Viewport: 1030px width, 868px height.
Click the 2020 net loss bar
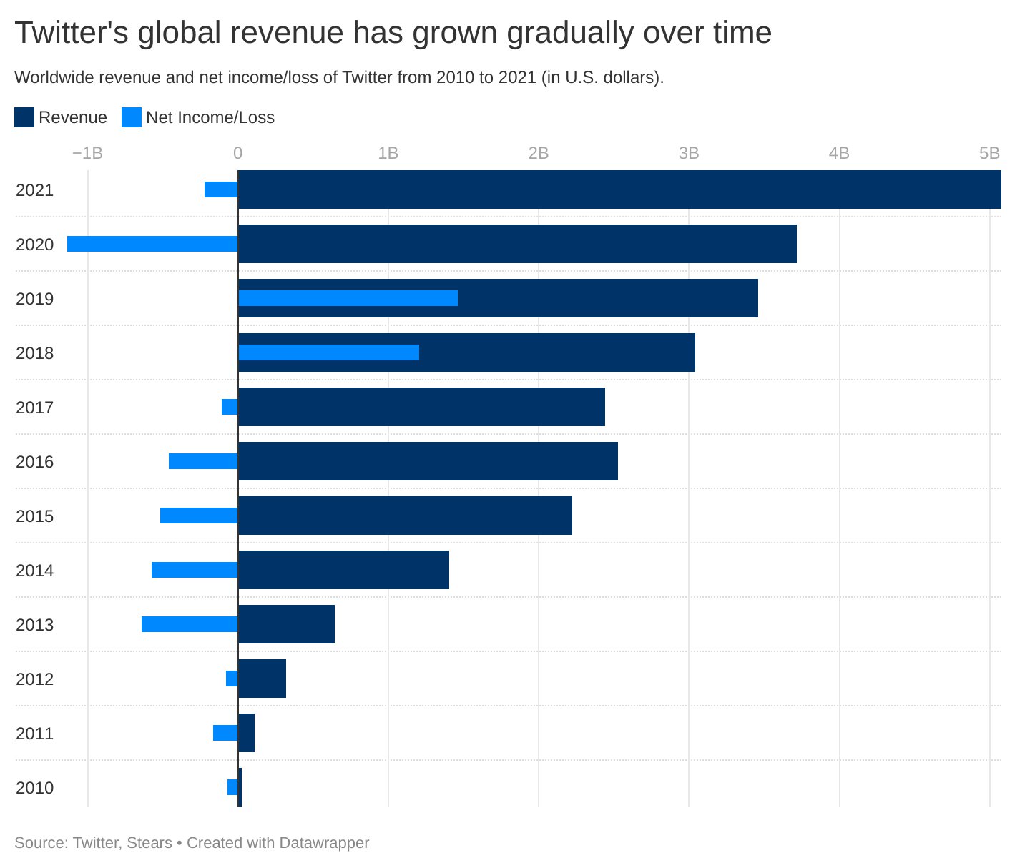click(152, 244)
